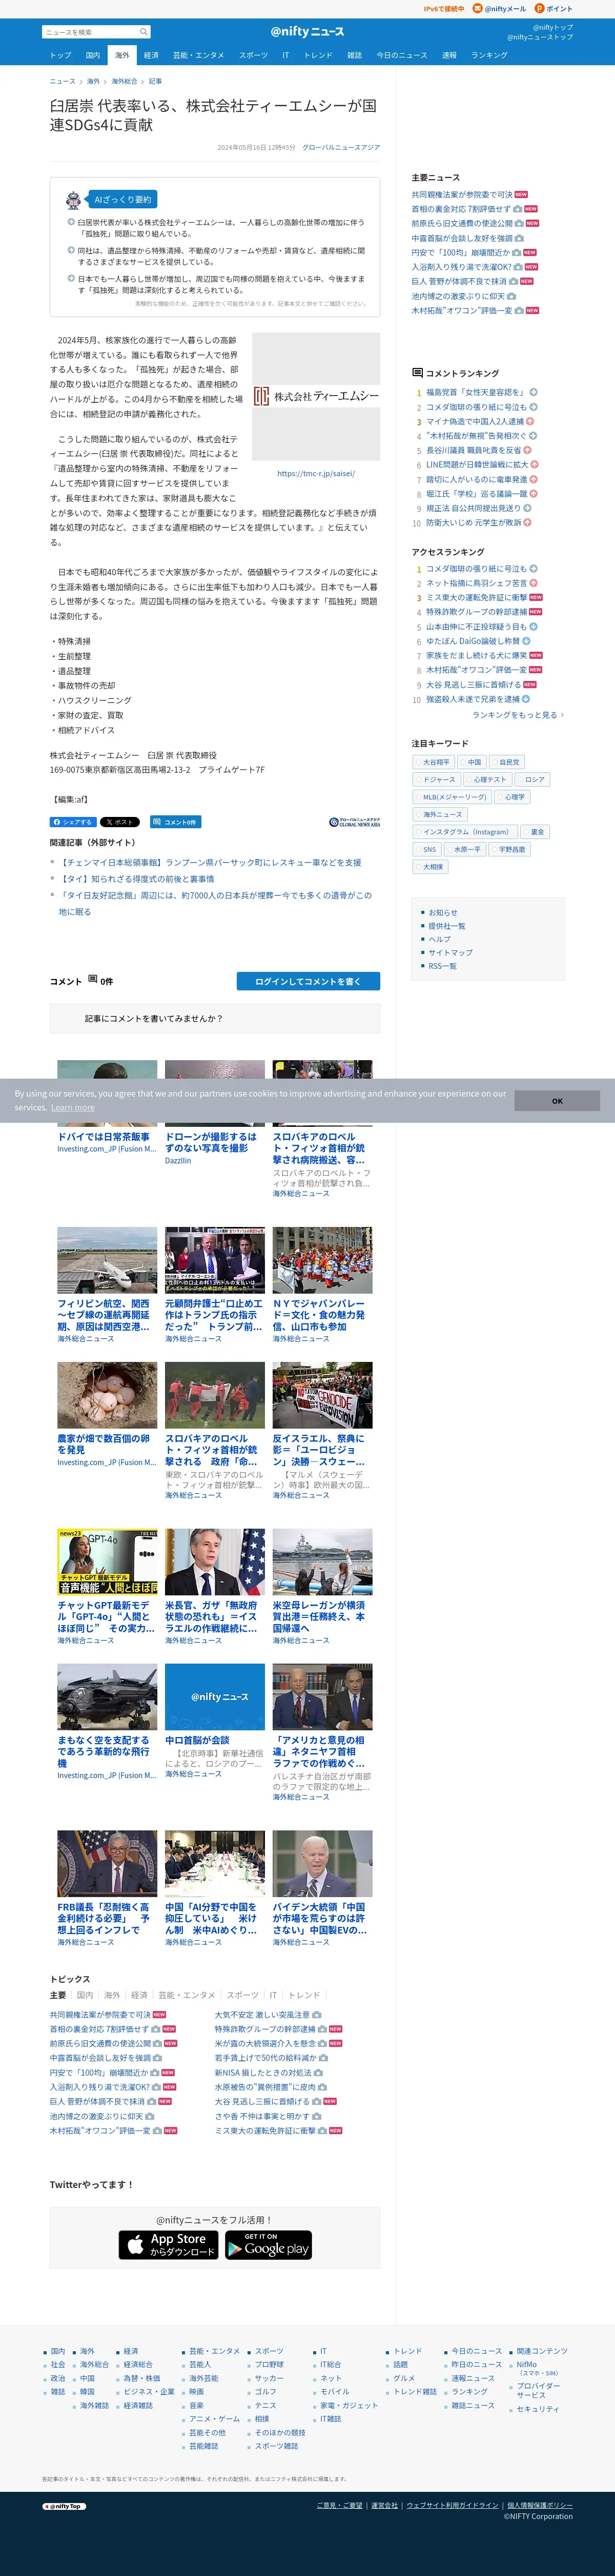The image size is (615, 2576).
Task: Open @niftyニューストップ header link
Action: click(540, 37)
